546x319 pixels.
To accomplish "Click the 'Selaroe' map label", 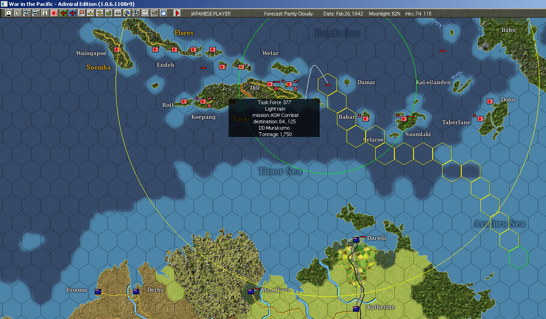I will point(373,140).
